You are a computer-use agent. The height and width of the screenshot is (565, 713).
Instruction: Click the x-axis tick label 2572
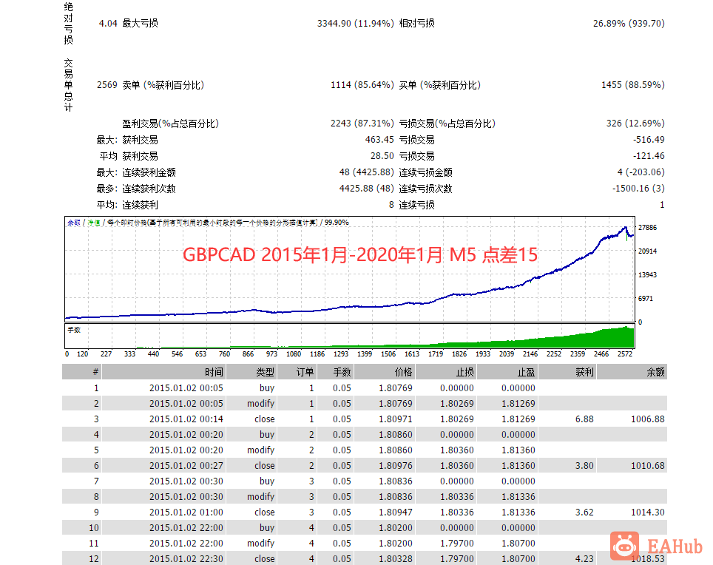(x=625, y=354)
